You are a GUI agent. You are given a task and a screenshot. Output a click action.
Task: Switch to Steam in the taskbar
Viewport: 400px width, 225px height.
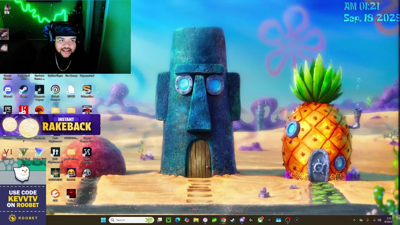click(232, 220)
